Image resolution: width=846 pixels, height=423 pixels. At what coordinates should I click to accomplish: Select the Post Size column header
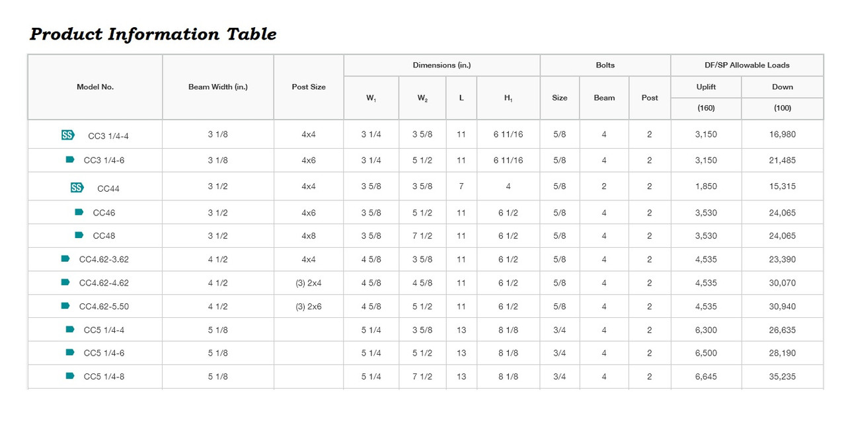click(309, 87)
